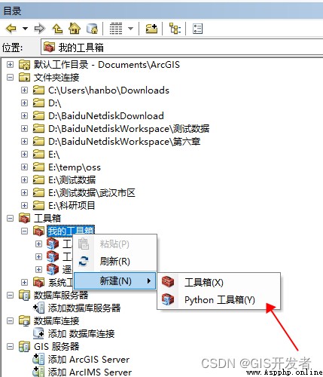
Task: Click 添加 ArcIMS Server entry
Action: 90,372
